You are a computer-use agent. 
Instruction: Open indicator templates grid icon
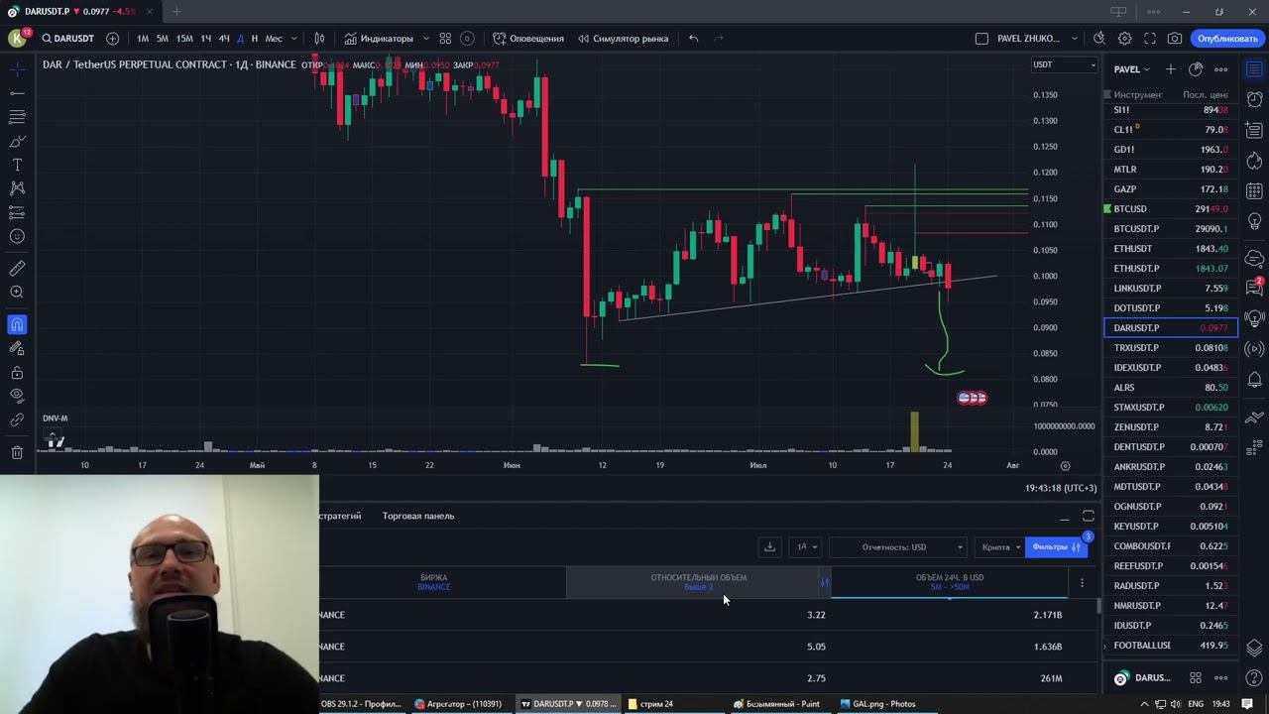(x=445, y=39)
